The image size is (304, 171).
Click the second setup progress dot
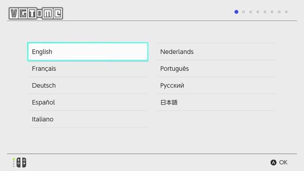click(x=244, y=12)
